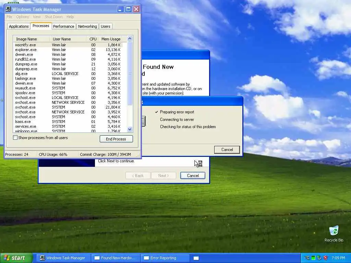The image size is (351, 263).
Task: Switch to Error Reporting taskbar button
Action: tap(165, 258)
